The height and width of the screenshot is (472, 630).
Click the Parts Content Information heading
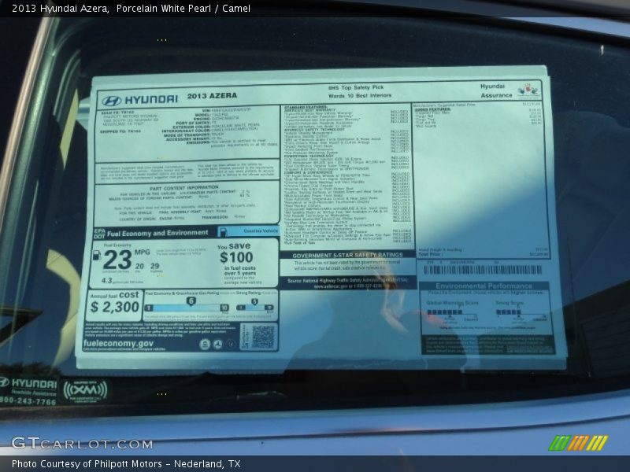coord(184,187)
